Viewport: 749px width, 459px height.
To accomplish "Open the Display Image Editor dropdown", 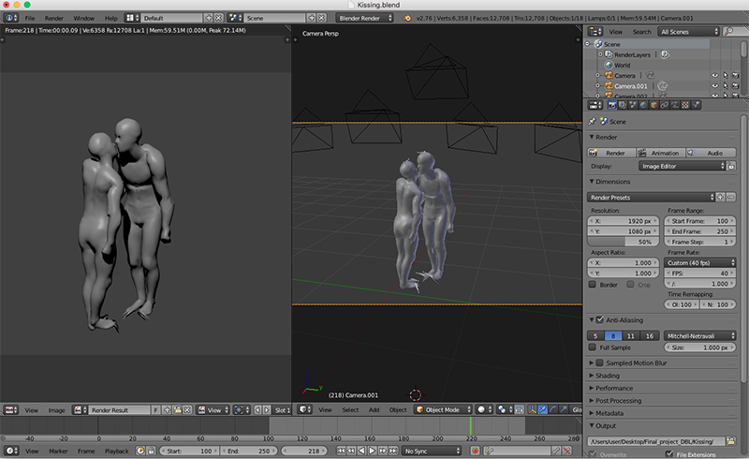I will coord(681,167).
